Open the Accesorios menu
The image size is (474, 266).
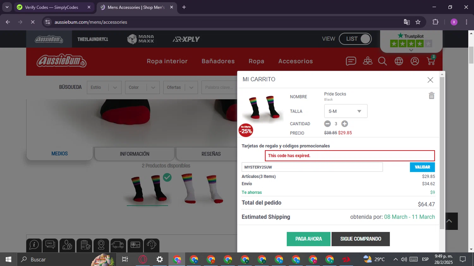click(x=295, y=61)
